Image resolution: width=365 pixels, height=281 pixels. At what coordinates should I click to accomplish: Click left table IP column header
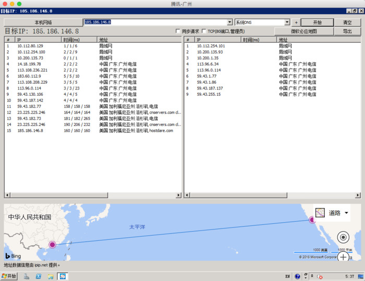point(39,40)
